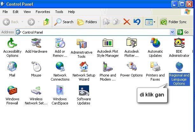Click inside the Address field

(95, 32)
